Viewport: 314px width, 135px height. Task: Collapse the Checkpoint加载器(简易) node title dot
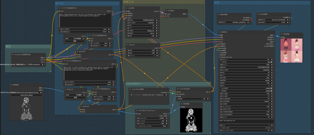point(13,54)
